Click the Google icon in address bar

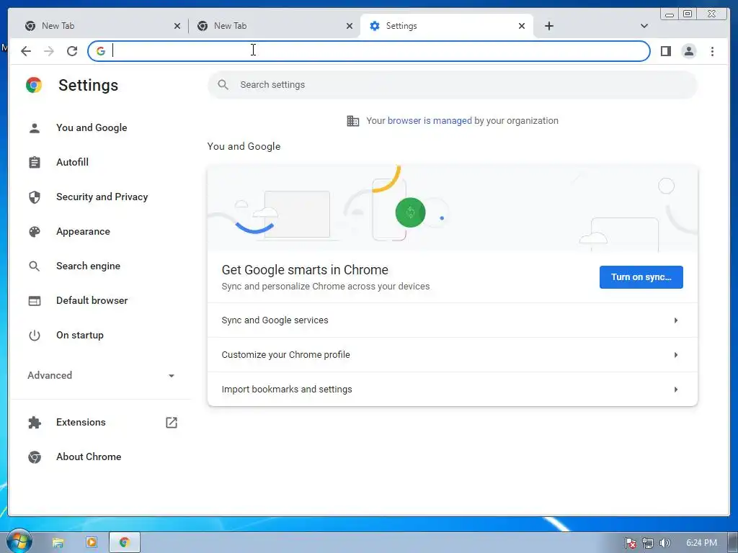click(x=101, y=51)
